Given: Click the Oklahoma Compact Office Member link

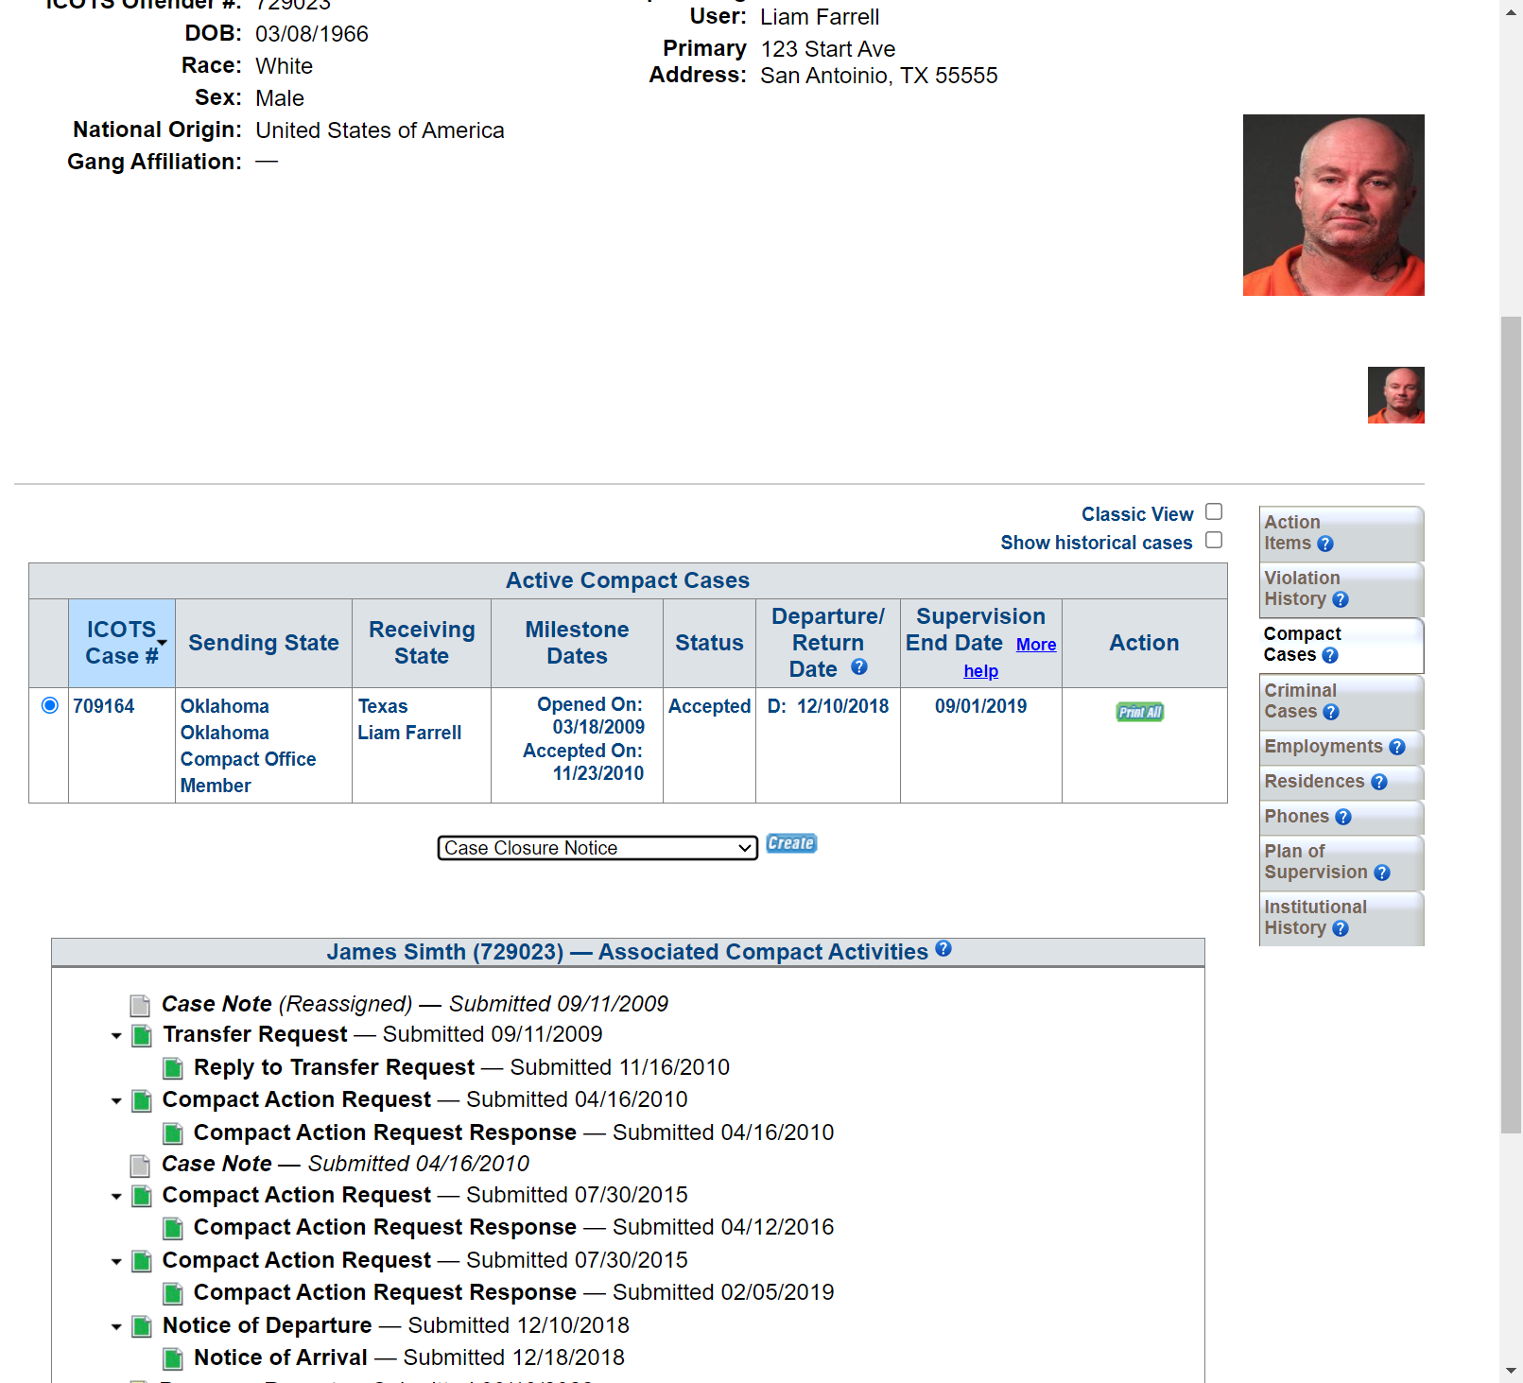Looking at the screenshot, I should [248, 759].
